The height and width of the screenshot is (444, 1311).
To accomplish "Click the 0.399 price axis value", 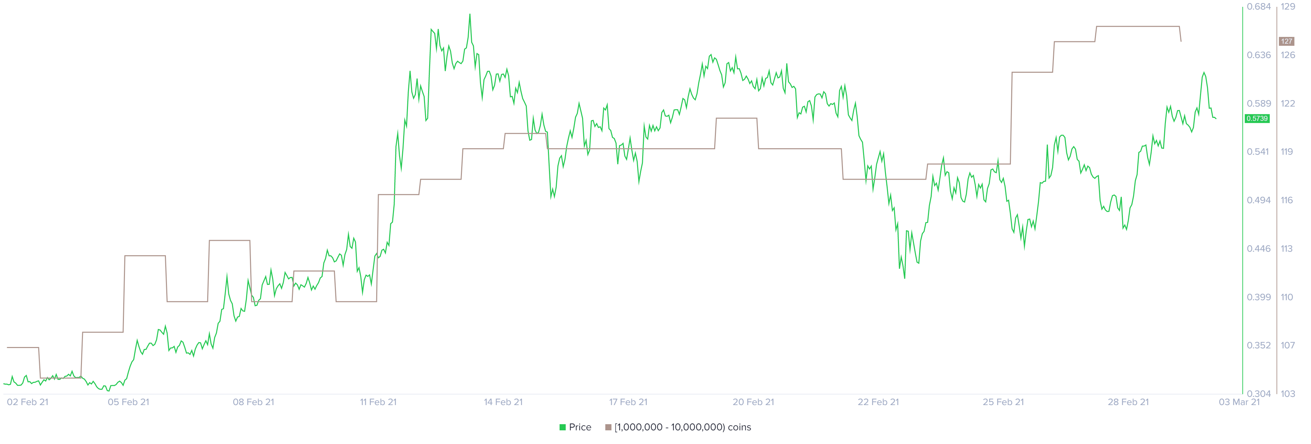I will (1258, 297).
